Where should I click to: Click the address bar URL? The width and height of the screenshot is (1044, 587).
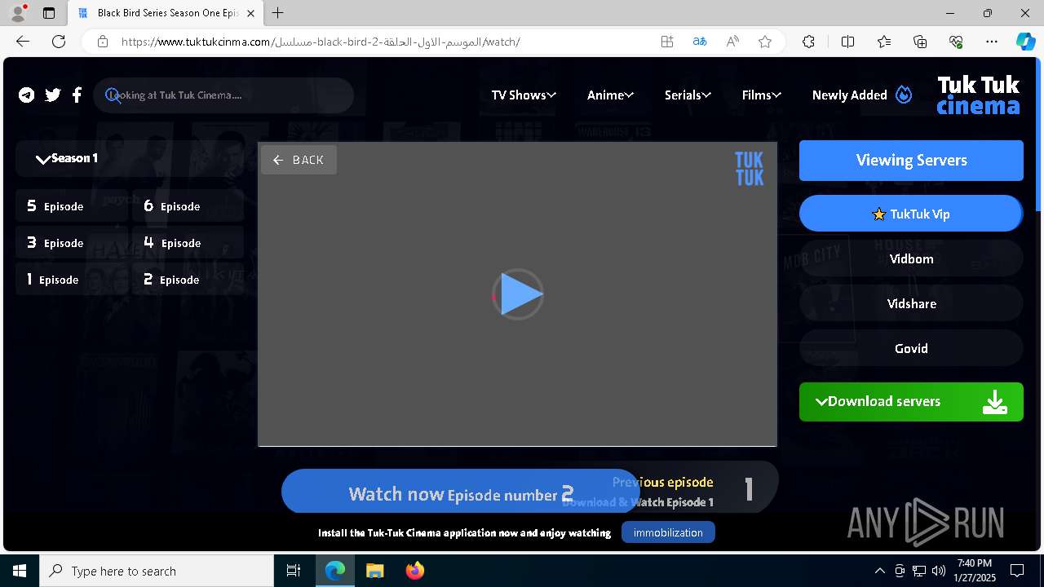coord(321,42)
